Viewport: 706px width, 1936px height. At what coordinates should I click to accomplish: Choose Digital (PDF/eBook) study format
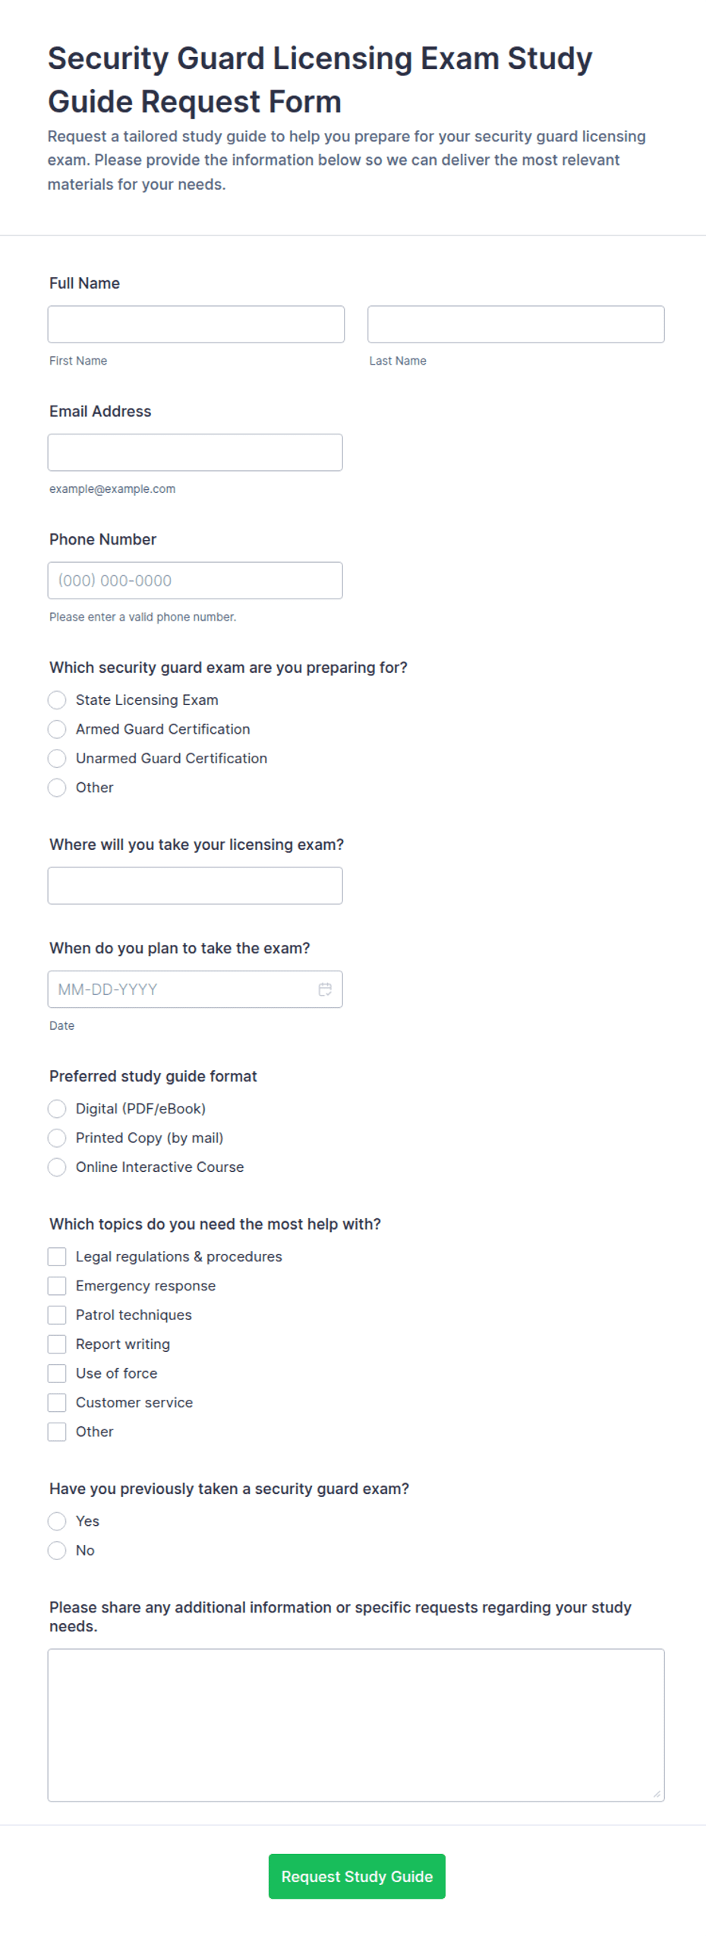[57, 1108]
